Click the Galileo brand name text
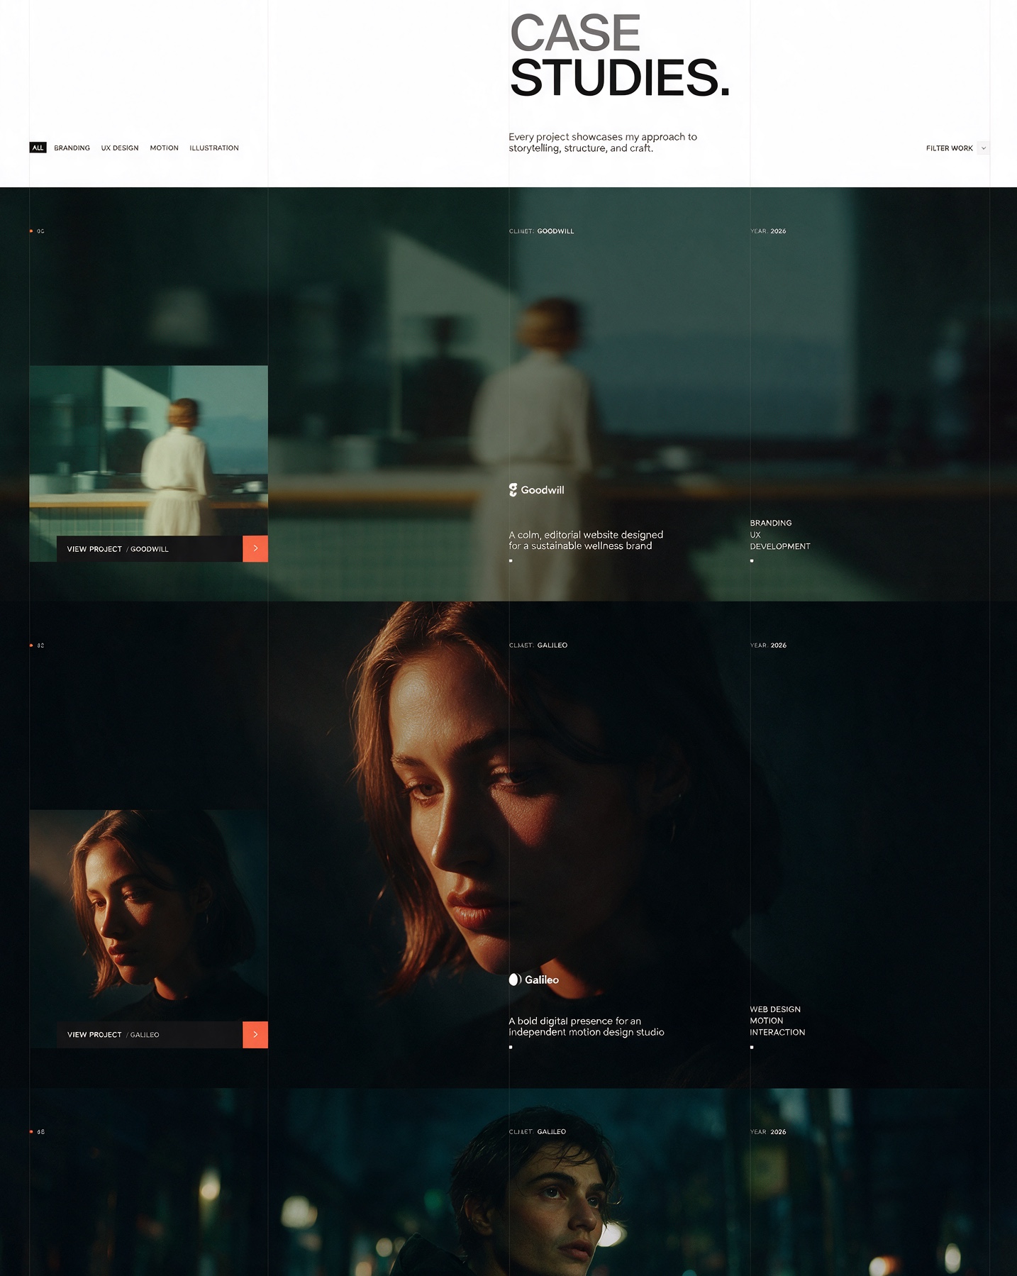 tap(542, 980)
